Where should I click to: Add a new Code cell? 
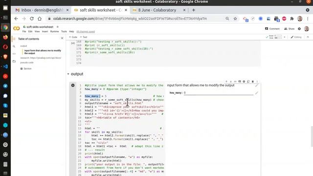click(x=73, y=37)
